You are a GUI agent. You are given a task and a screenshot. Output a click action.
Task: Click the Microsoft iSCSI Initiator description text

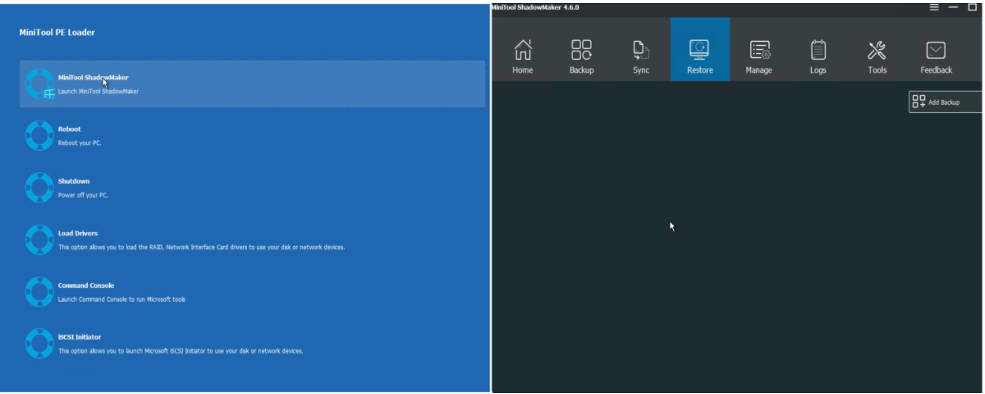(x=181, y=351)
